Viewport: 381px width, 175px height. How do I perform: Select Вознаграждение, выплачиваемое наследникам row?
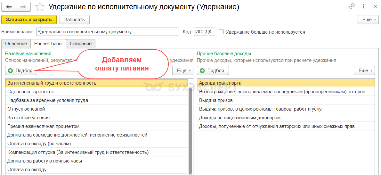pos(286,92)
